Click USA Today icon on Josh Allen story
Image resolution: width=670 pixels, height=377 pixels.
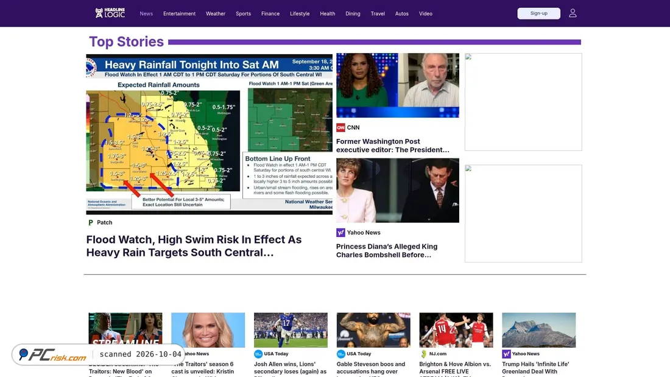[258, 354]
